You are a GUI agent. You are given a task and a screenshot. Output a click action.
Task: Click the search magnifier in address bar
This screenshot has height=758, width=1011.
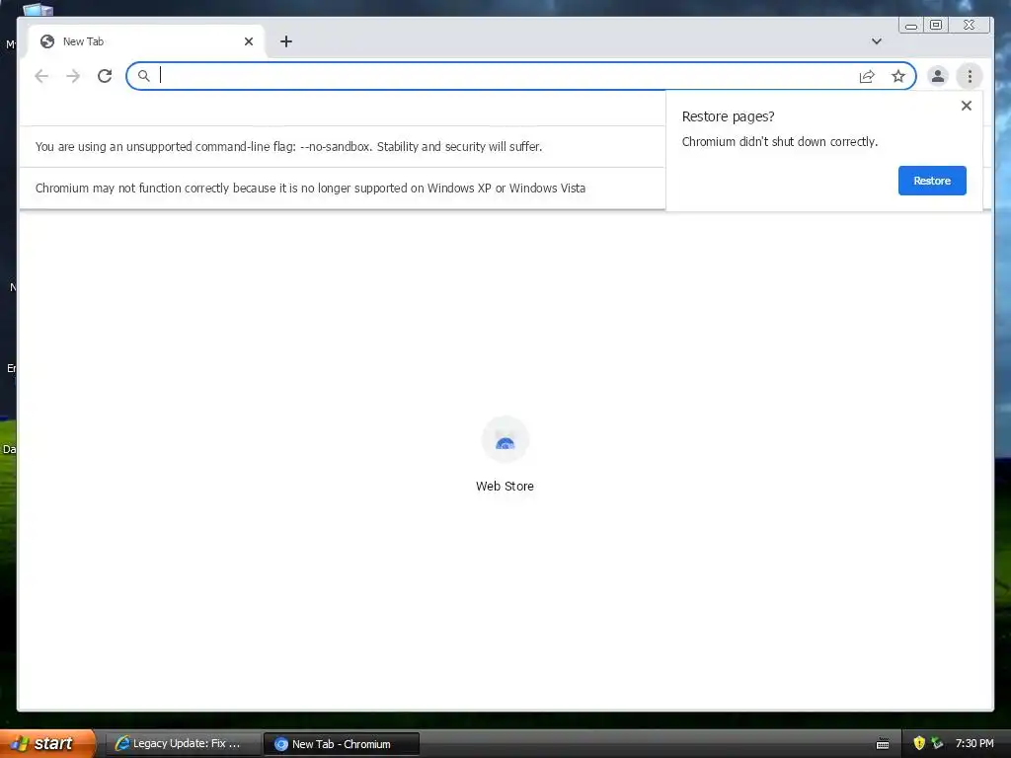(144, 76)
